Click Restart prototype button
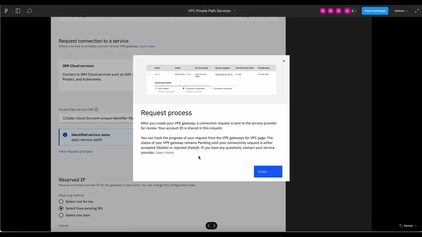 pyautogui.click(x=408, y=226)
